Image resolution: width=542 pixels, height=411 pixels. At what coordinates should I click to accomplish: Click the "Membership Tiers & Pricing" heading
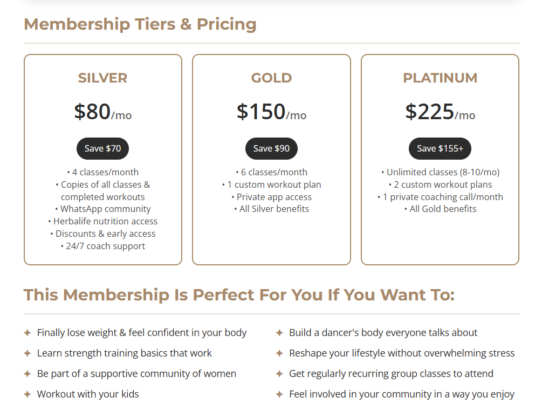tap(140, 24)
